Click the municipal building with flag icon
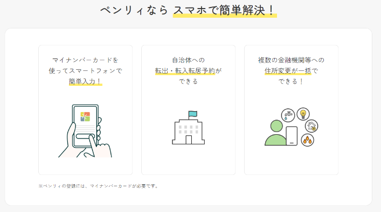Image resolution: width=381 pixels, height=212 pixels. pyautogui.click(x=188, y=128)
